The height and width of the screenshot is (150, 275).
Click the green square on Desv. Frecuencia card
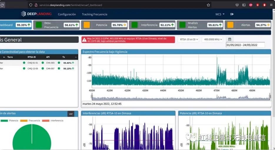[x=39, y=25]
